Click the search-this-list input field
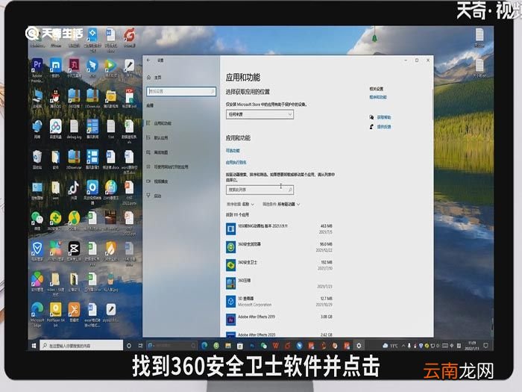Viewport: 522px width, 392px height. coord(260,190)
